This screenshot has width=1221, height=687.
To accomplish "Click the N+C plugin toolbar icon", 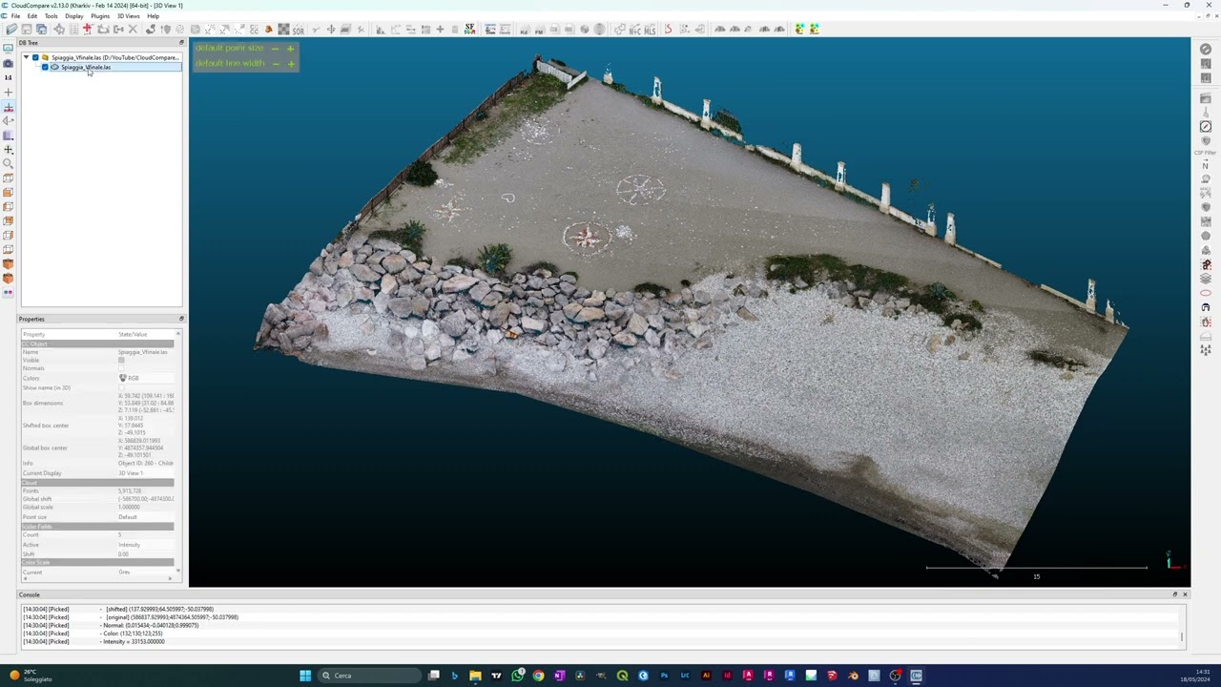I will tap(634, 29).
